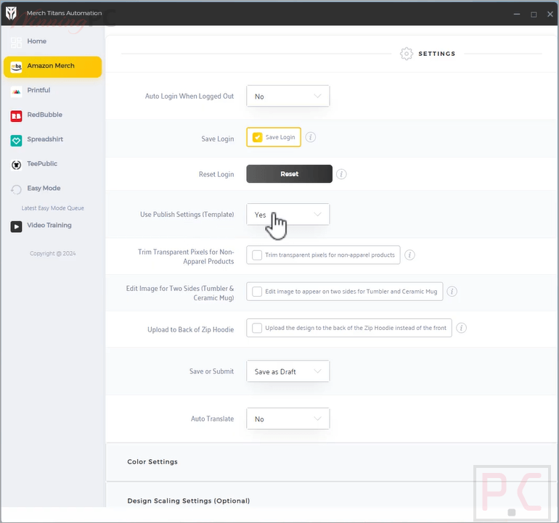This screenshot has height=523, width=559.
Task: Click the RedBubble red icon
Action: (x=16, y=116)
